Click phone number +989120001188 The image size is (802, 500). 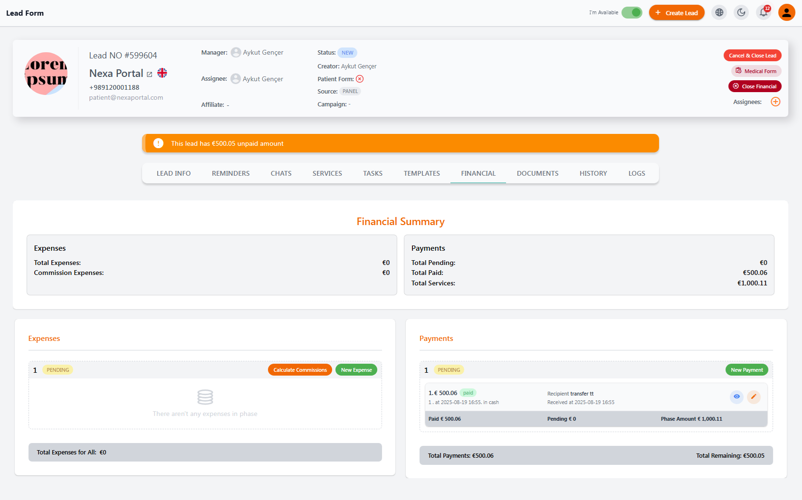[x=114, y=87]
